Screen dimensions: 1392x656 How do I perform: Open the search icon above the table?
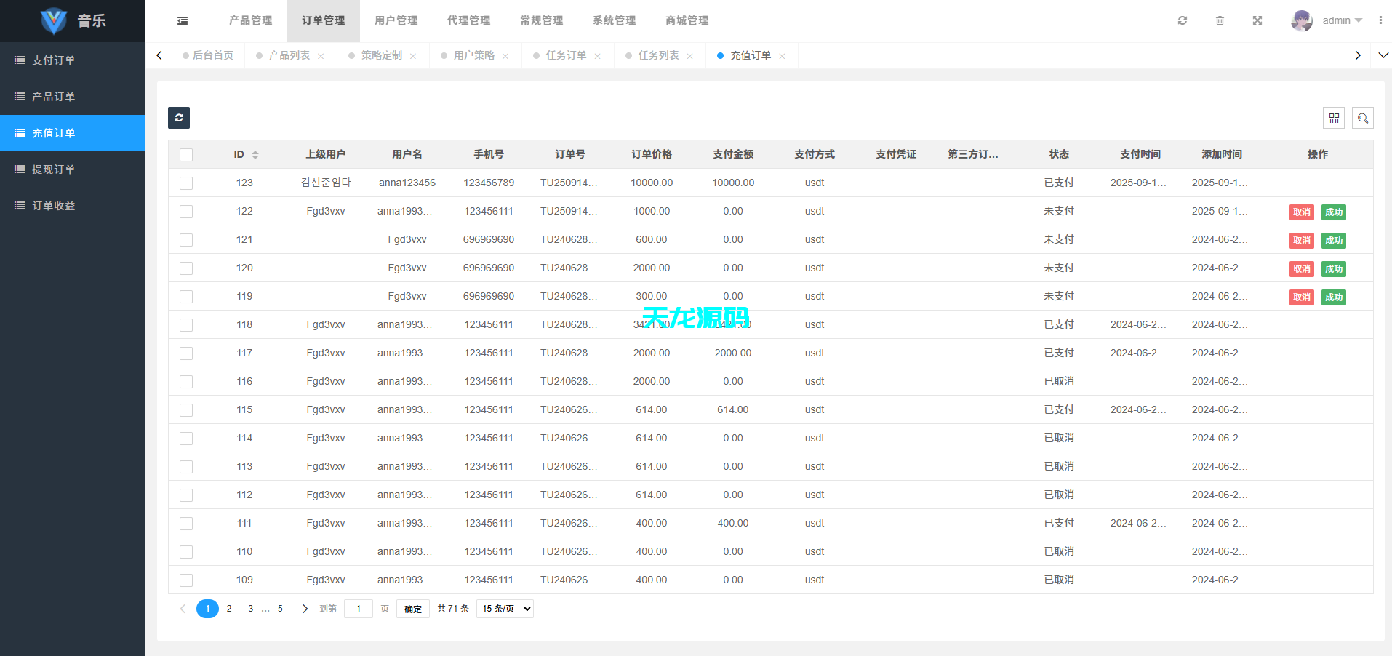click(1363, 117)
